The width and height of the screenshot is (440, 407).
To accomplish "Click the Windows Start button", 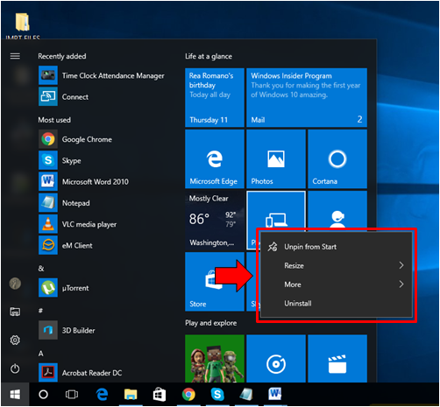I will (x=15, y=395).
